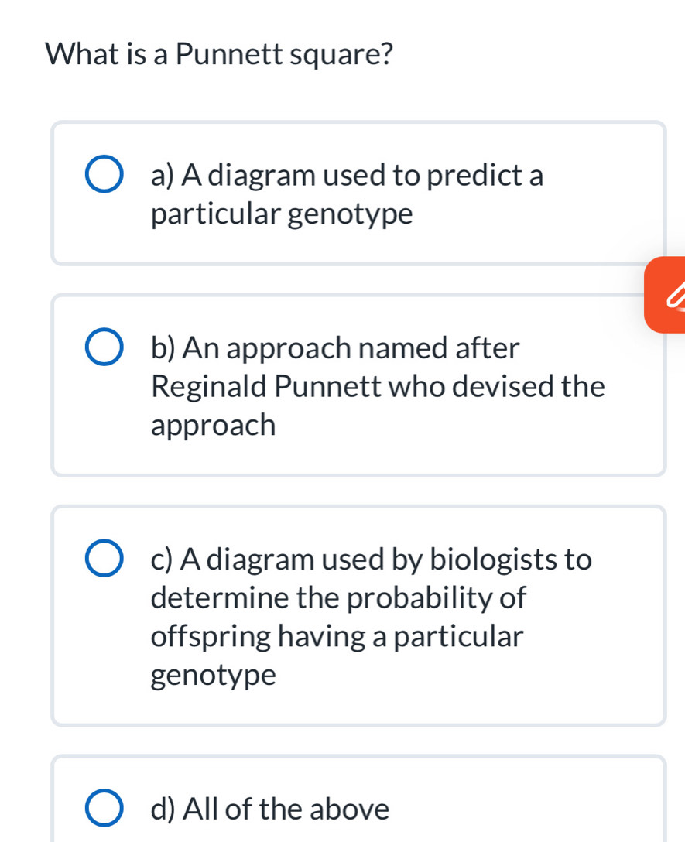Select radio button for option b
The width and height of the screenshot is (685, 842).
click(x=104, y=347)
